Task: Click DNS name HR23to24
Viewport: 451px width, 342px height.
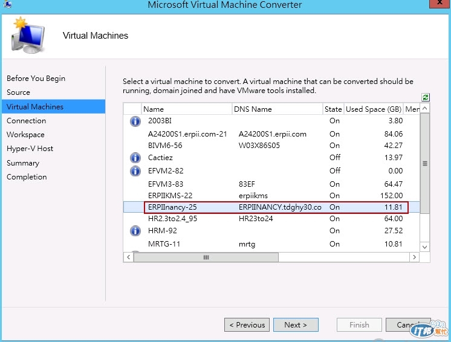Action: [256, 219]
